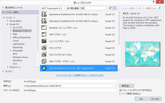Expand the Office/SharePoint node arrow
The height and width of the screenshot is (103, 165).
click(x=11, y=37)
